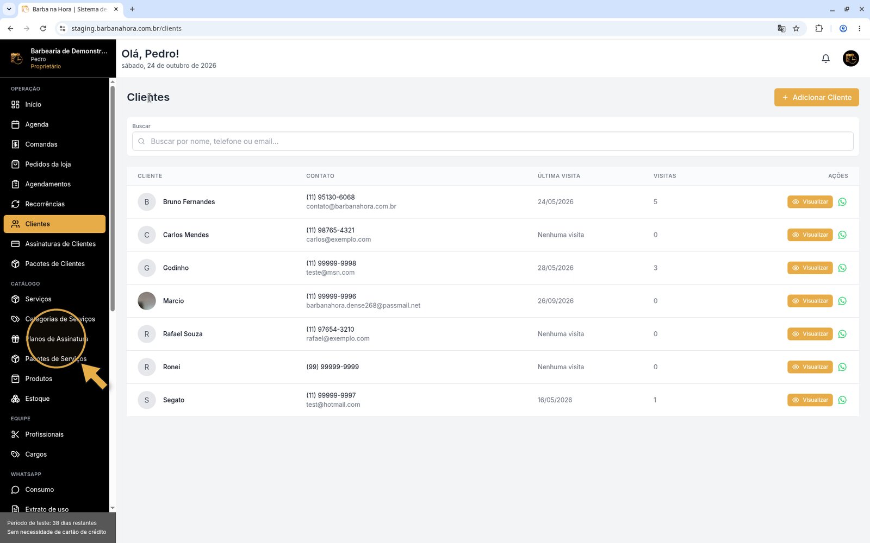The image size is (870, 543).
Task: Click Visualizar for Godinho
Action: [810, 268]
